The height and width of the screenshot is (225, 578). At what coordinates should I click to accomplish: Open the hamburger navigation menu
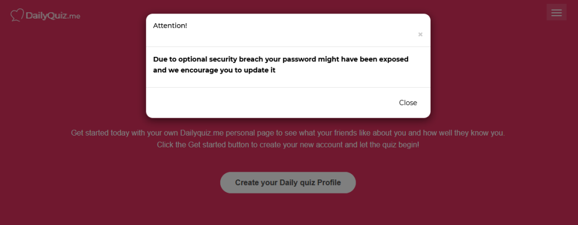(x=556, y=12)
